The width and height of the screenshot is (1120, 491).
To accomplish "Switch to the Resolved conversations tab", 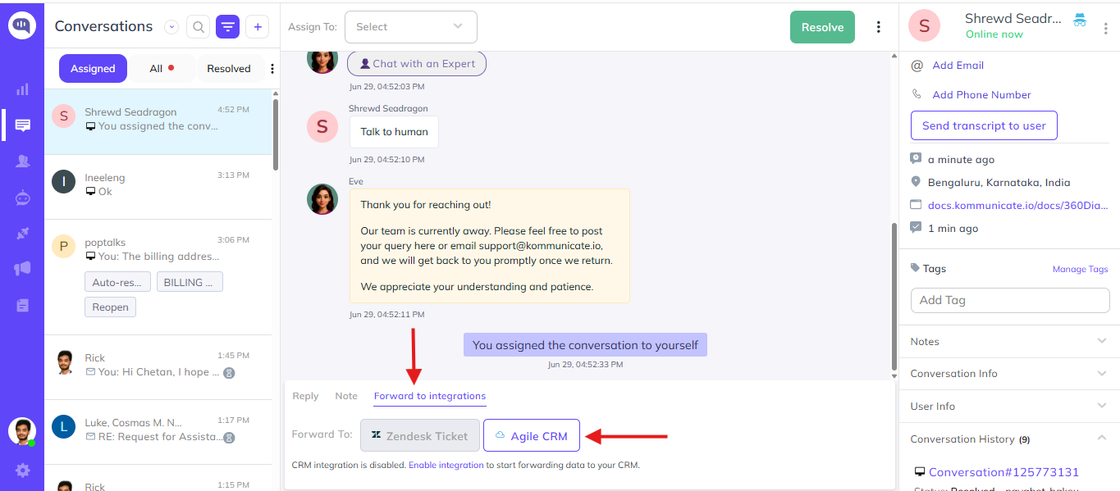I will click(229, 69).
